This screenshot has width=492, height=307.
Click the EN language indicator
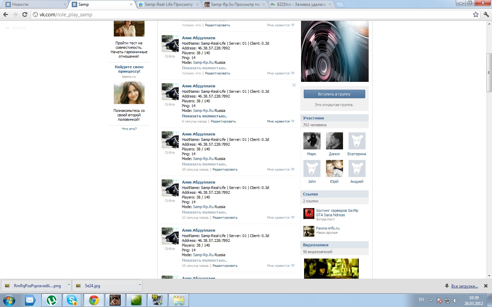point(421,299)
